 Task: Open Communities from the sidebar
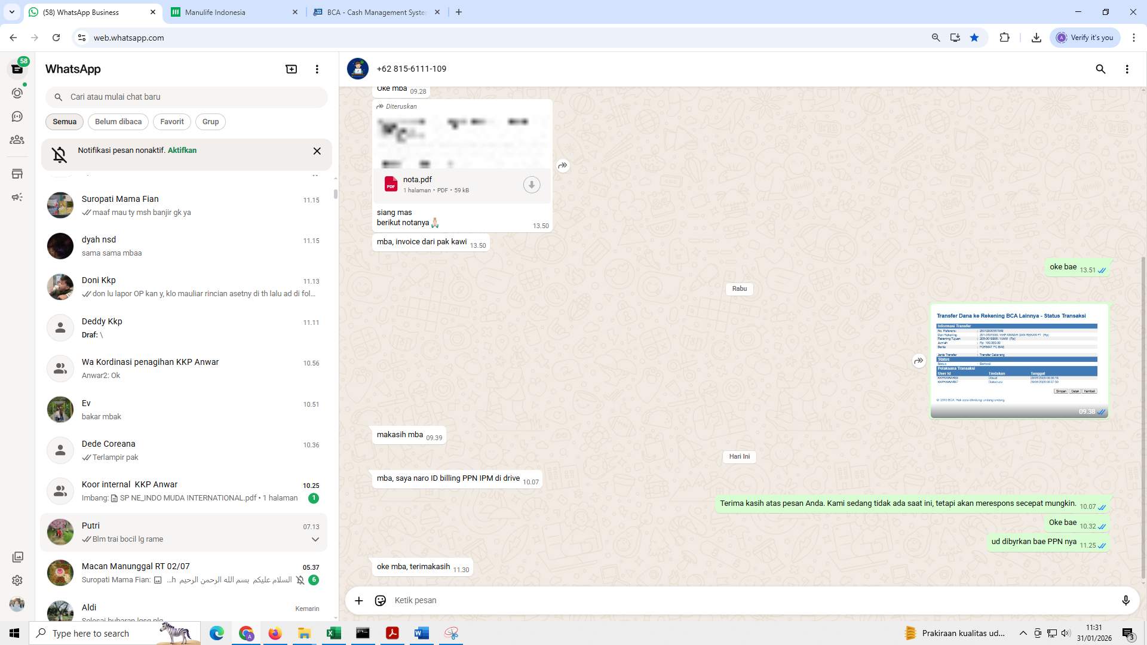[17, 140]
